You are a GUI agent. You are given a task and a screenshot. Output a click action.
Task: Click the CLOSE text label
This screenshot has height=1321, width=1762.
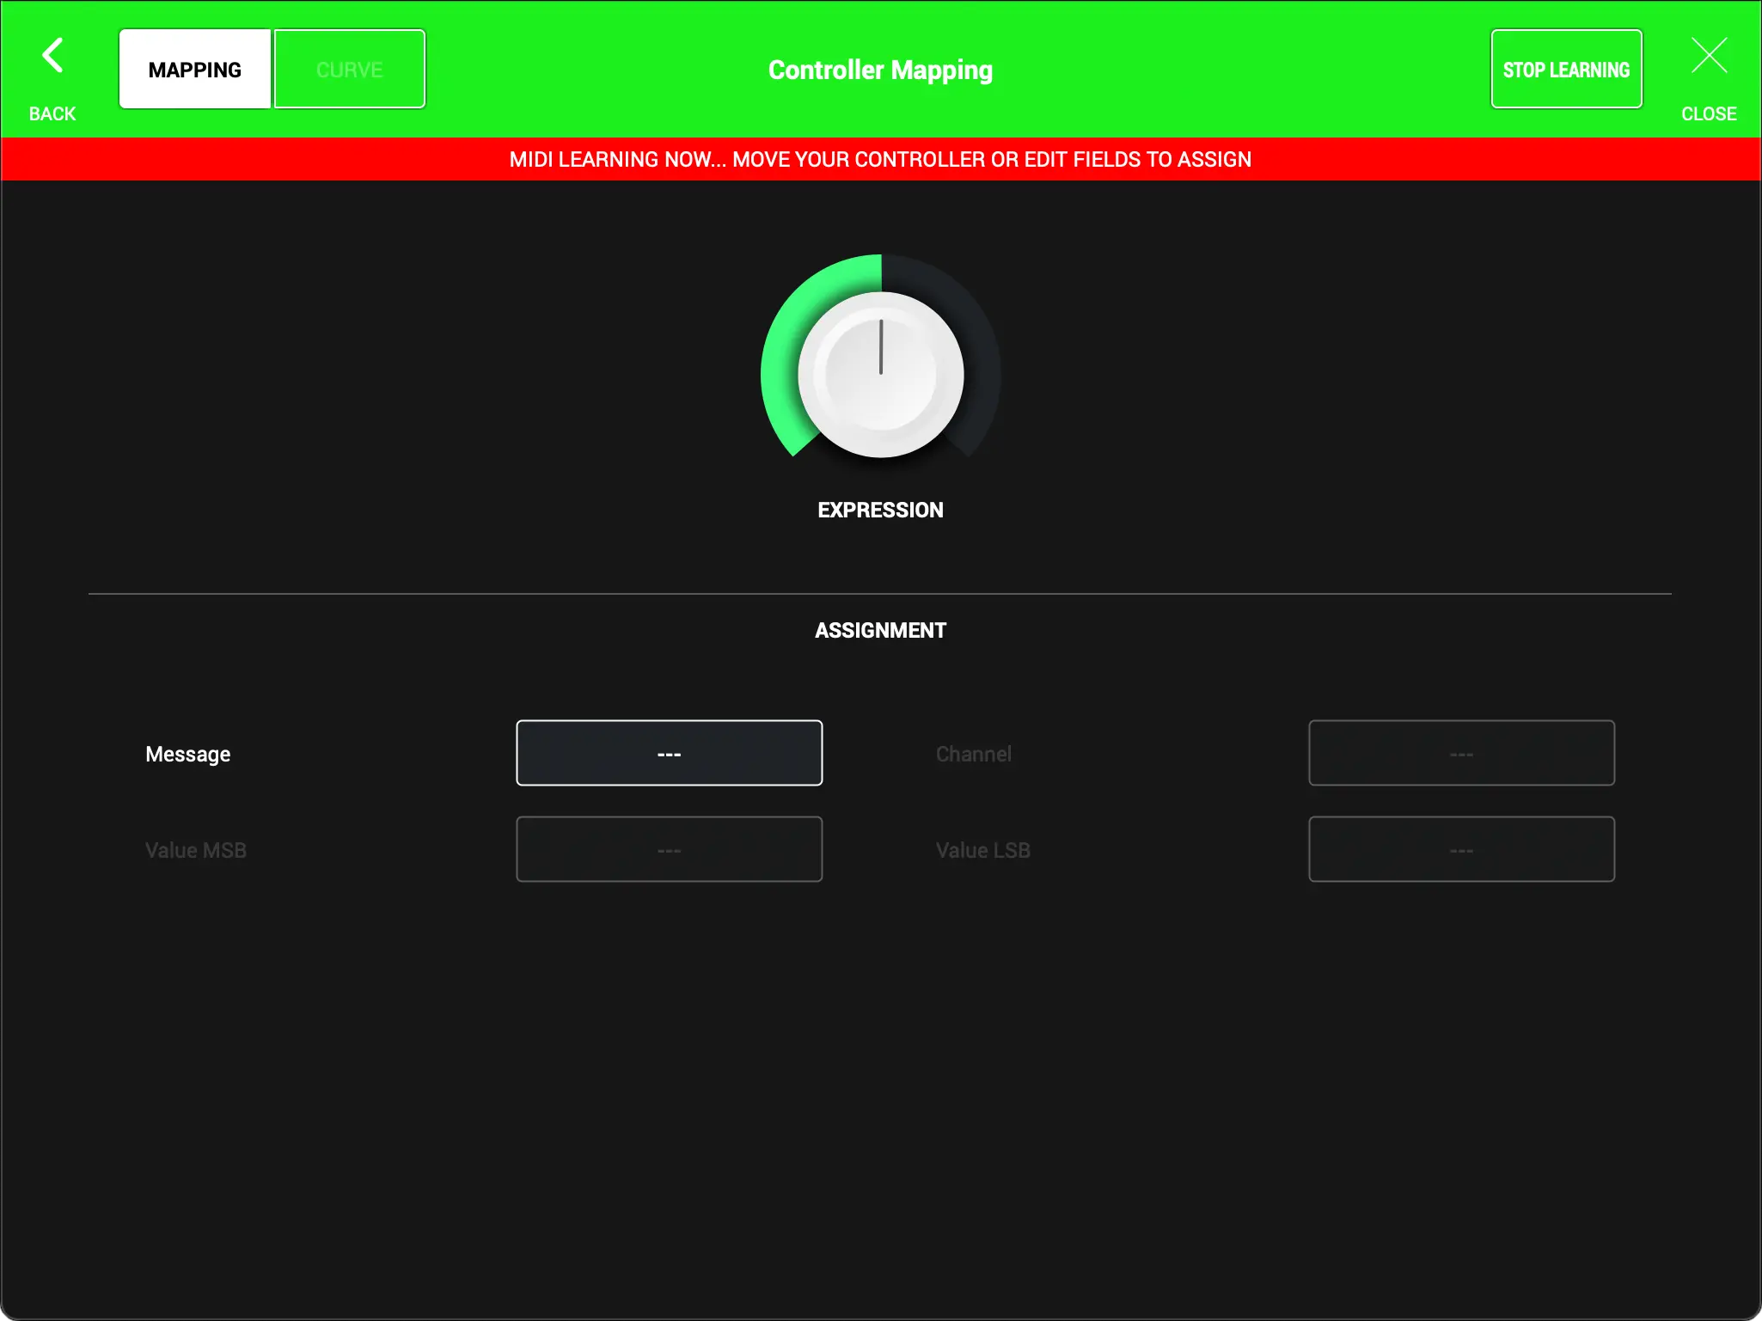coord(1709,114)
